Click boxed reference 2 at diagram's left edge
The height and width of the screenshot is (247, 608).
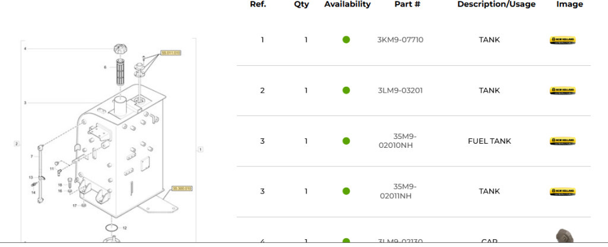(x=17, y=143)
